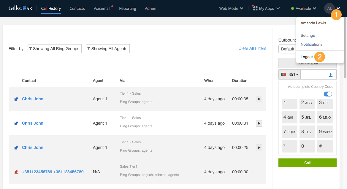Collapse the user menu chevron next to avatar
This screenshot has height=189, width=347.
pyautogui.click(x=338, y=8)
